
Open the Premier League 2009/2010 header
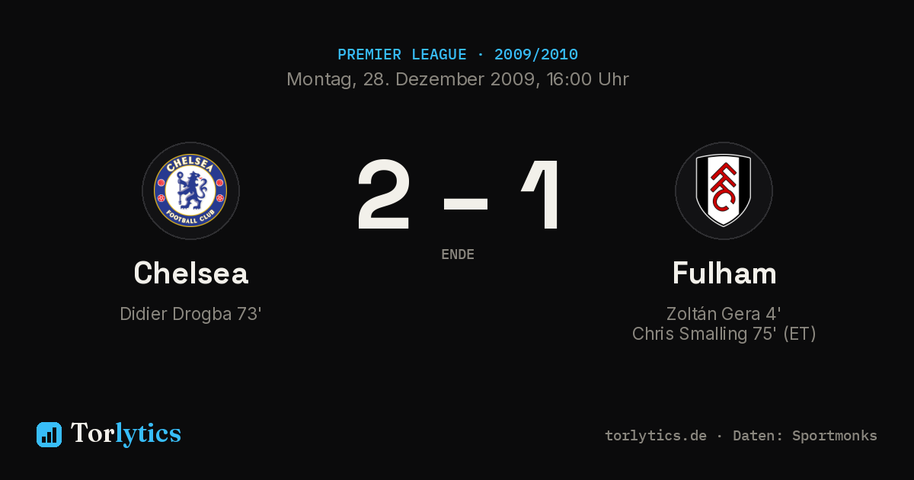click(x=457, y=55)
